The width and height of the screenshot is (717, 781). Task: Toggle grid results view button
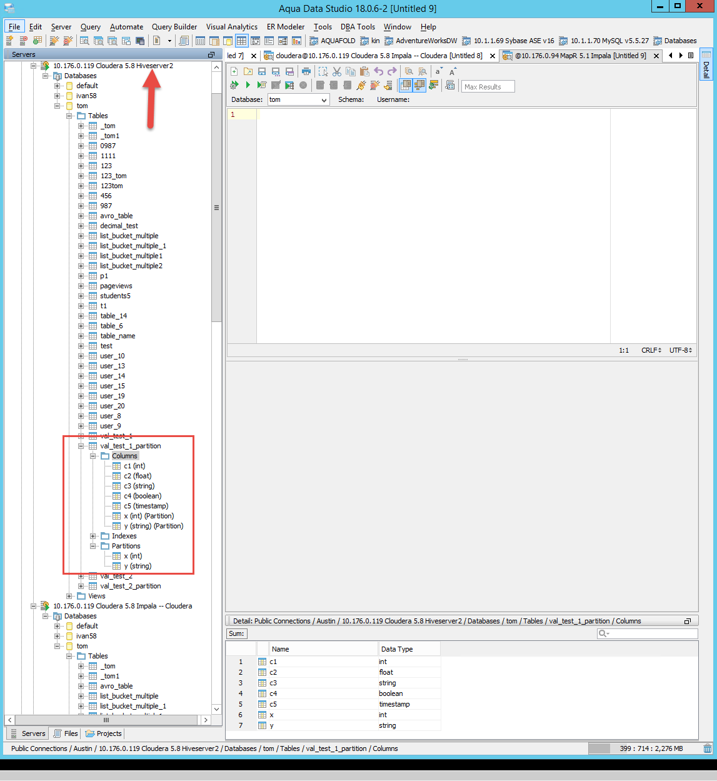406,85
